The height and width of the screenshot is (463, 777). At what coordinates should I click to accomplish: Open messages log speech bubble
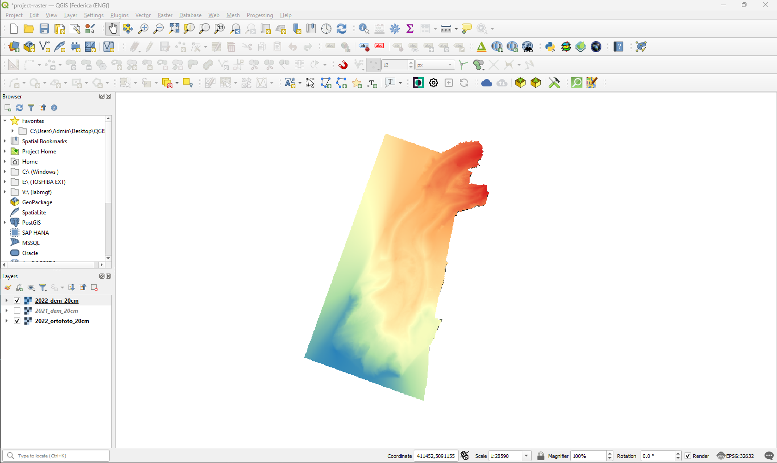[x=769, y=456]
